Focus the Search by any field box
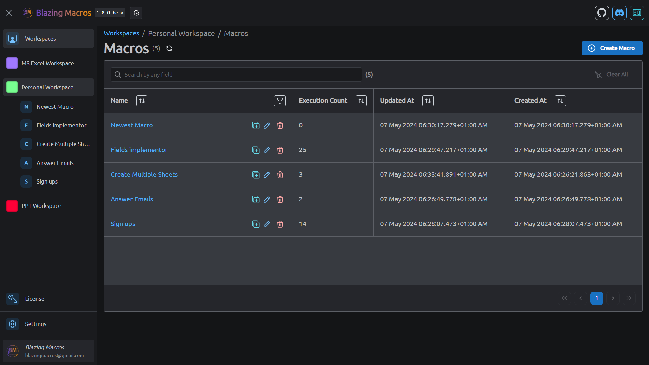This screenshot has width=649, height=365. (x=236, y=75)
